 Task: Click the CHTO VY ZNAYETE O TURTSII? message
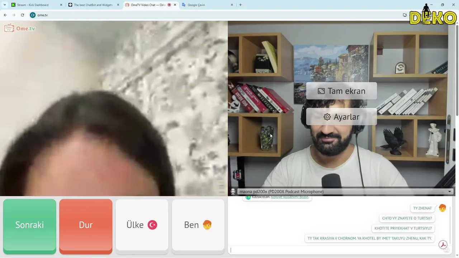(x=407, y=218)
